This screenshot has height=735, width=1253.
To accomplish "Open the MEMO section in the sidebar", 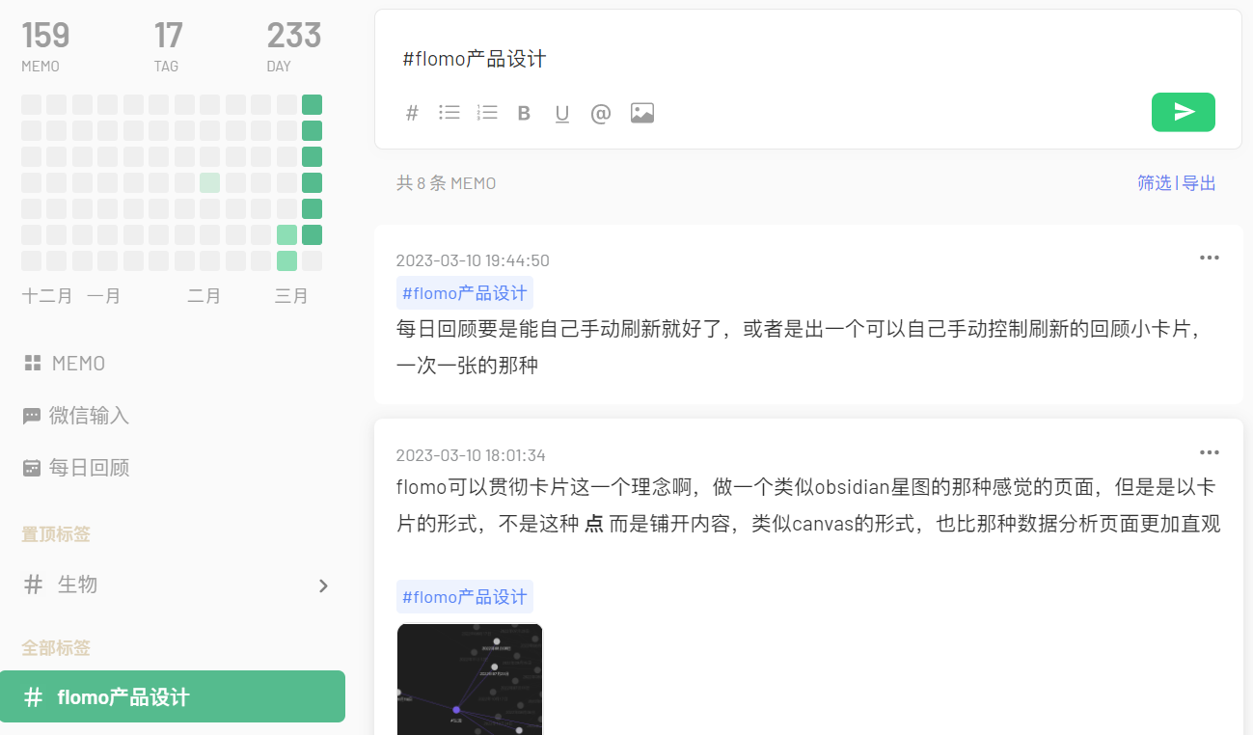I will tap(65, 364).
